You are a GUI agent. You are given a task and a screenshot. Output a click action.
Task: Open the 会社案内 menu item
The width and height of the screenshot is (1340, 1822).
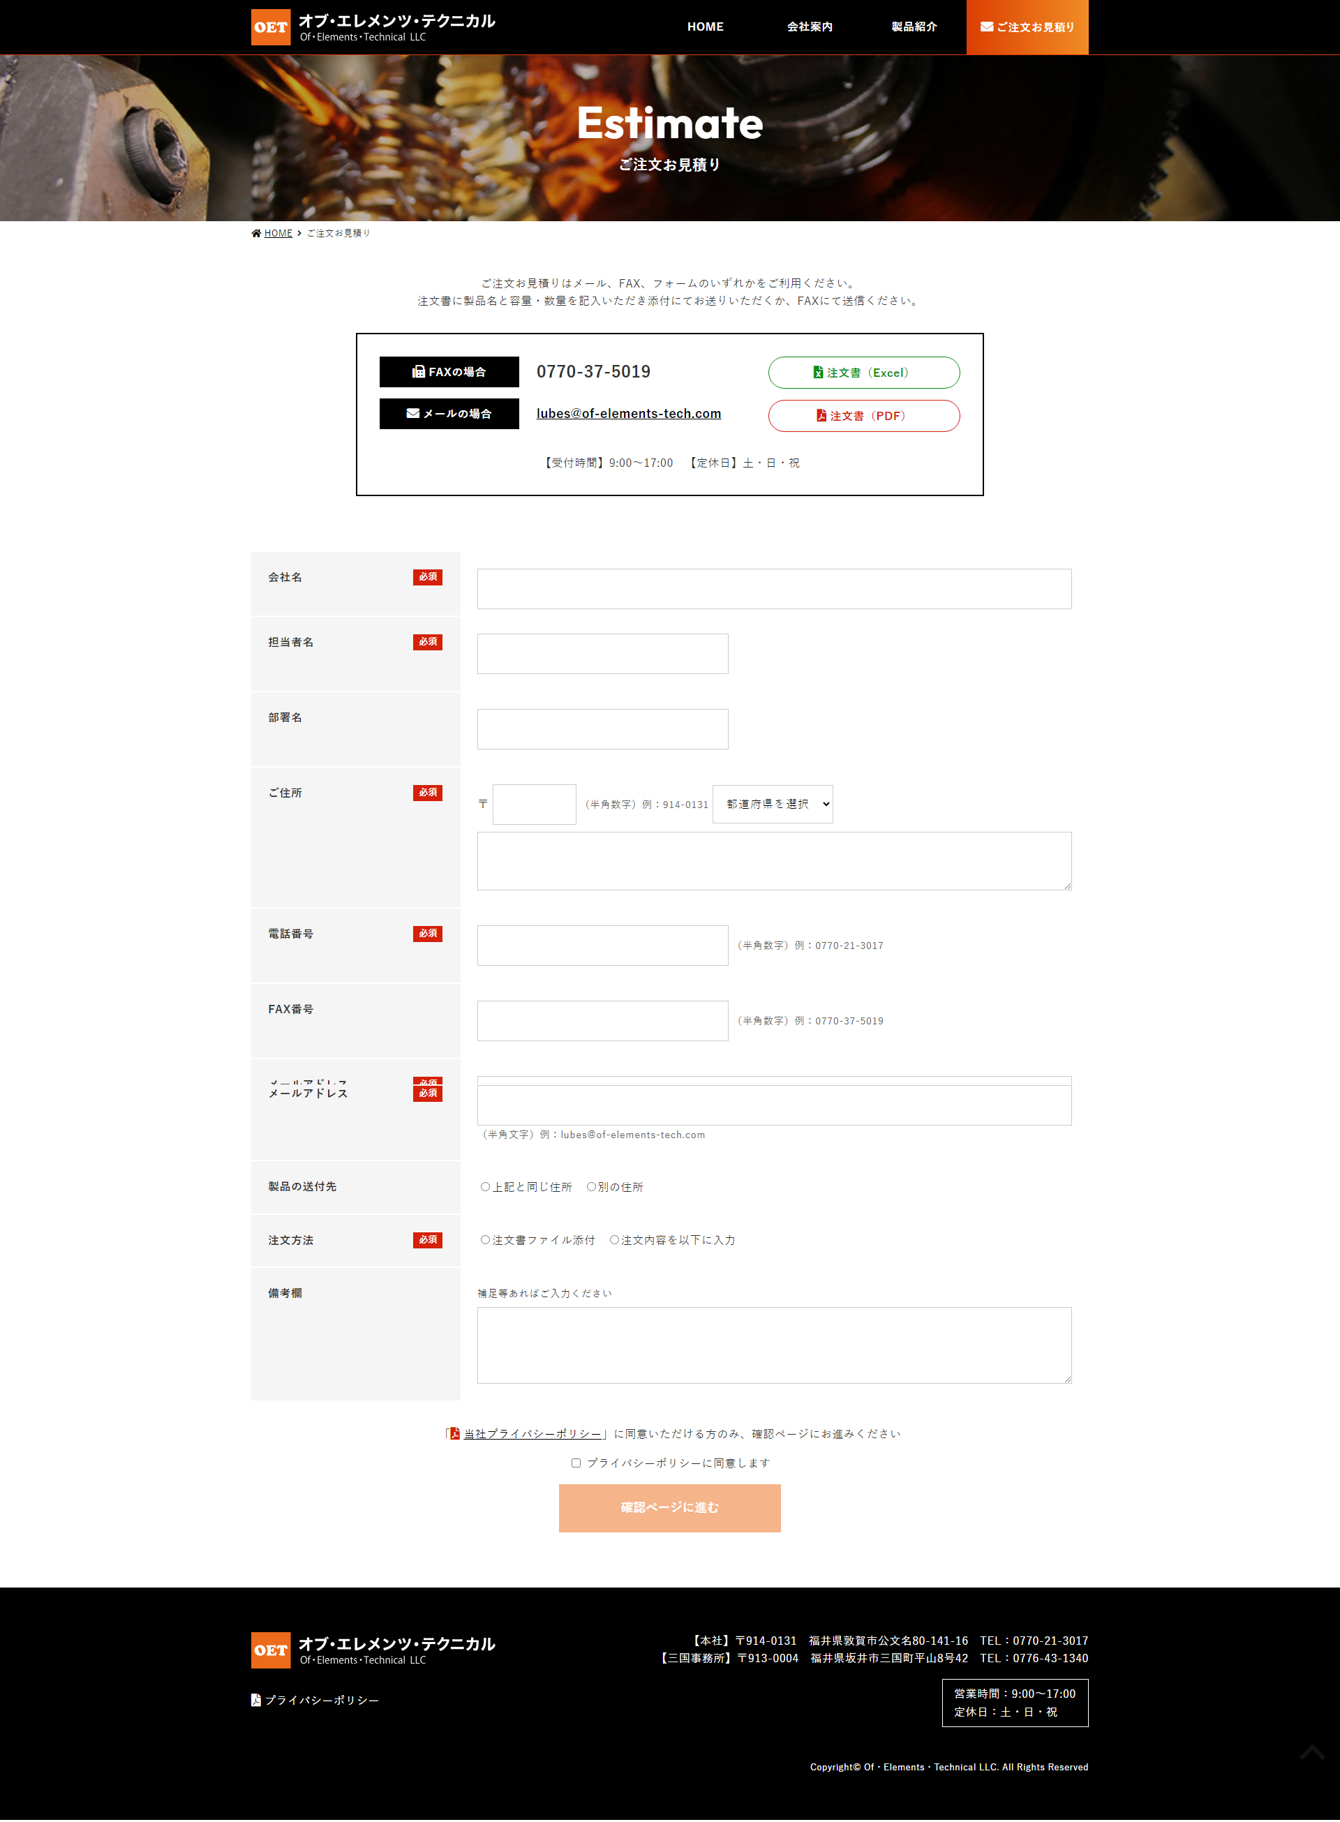[809, 27]
